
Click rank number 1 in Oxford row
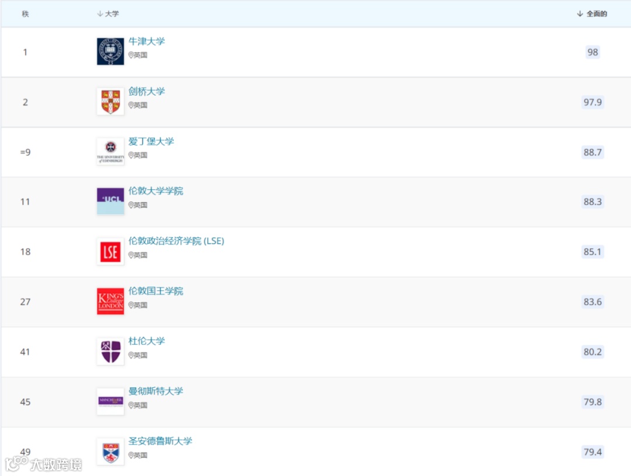tap(25, 52)
